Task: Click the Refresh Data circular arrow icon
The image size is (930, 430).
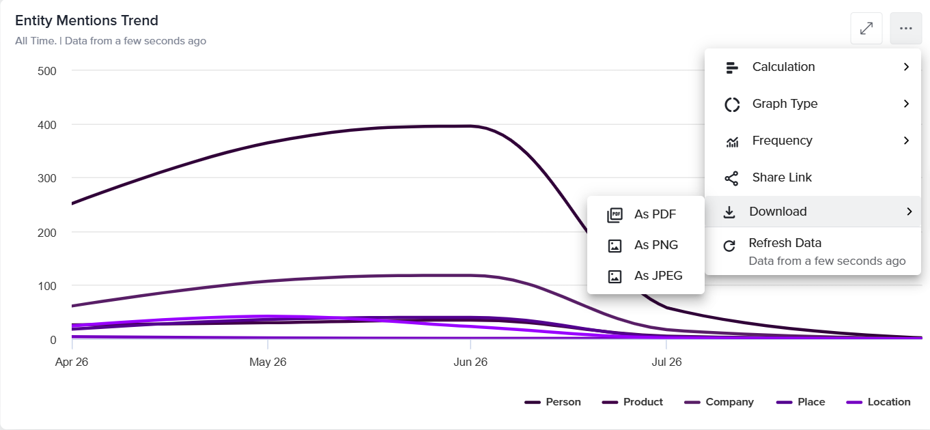Action: (729, 246)
